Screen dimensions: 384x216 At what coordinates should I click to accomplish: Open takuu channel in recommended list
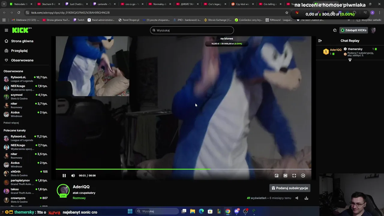point(25,191)
